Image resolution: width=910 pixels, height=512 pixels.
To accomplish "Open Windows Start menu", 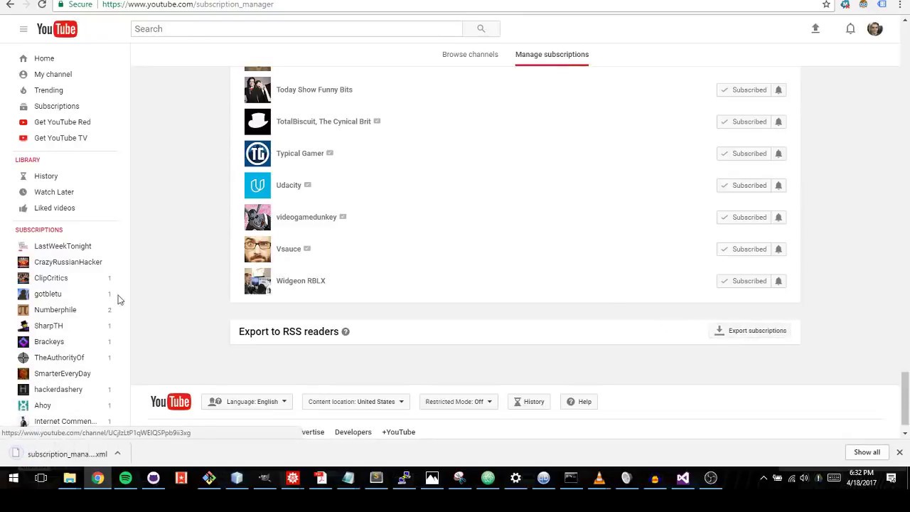I will click(14, 478).
